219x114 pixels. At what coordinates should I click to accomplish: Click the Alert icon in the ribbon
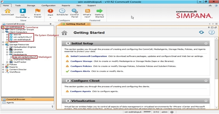(x=50, y=12)
